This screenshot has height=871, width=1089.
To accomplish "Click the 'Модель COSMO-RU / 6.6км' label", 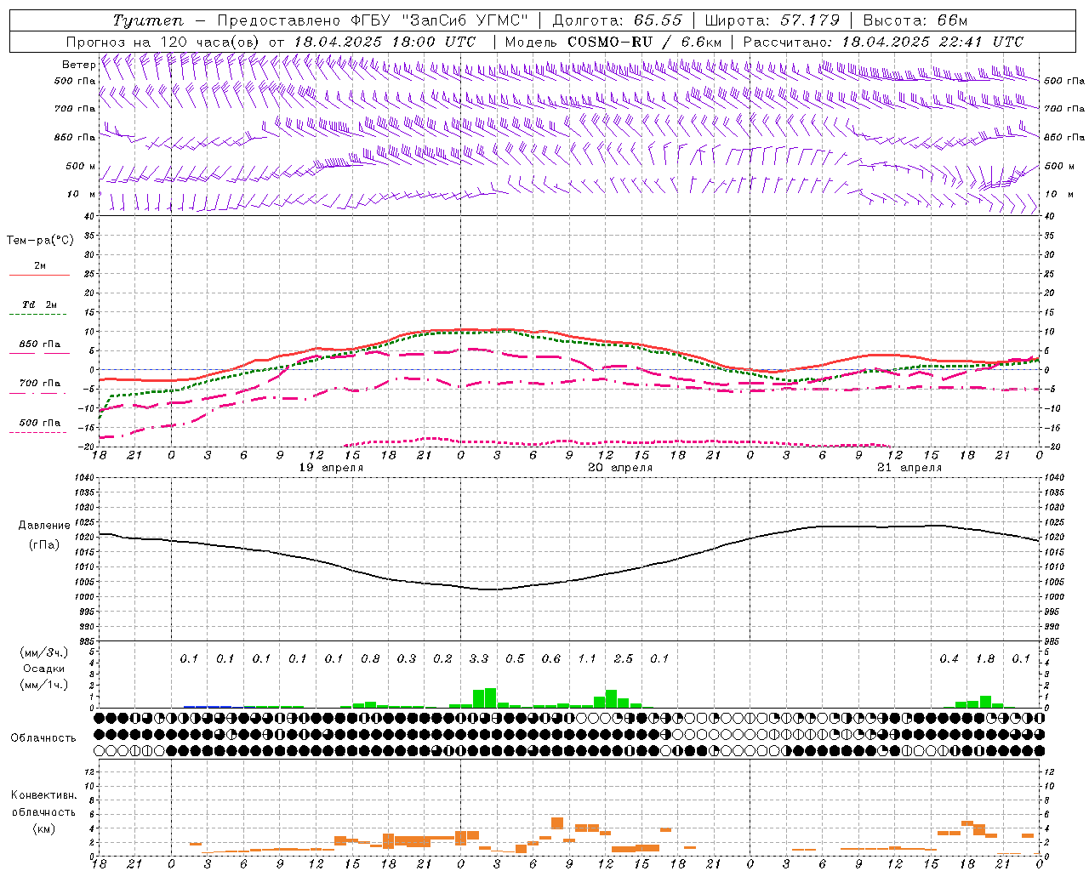I will [x=613, y=42].
